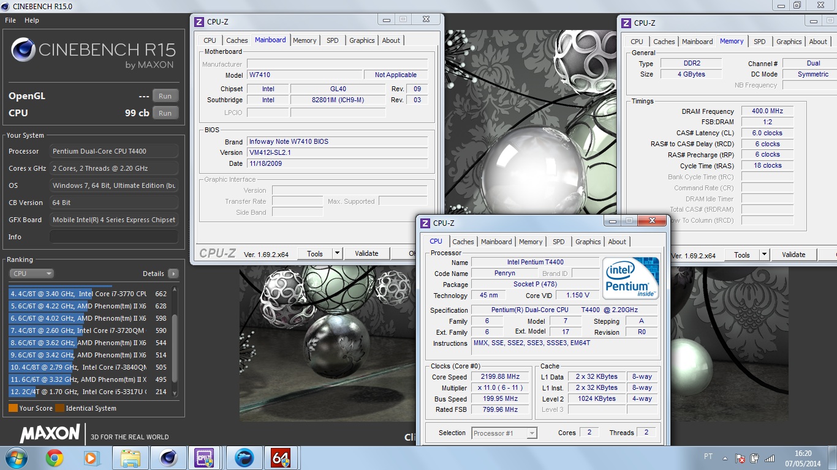
Task: Open Tools dropdown arrow in Memory CPU-Z window
Action: coord(764,255)
